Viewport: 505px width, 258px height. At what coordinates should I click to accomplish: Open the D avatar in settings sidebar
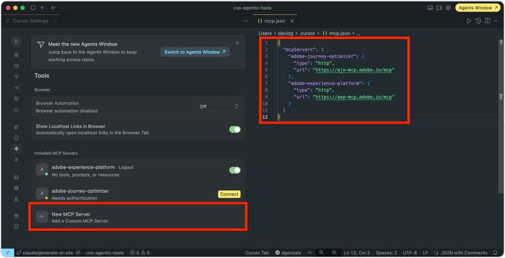pyautogui.click(x=16, y=42)
